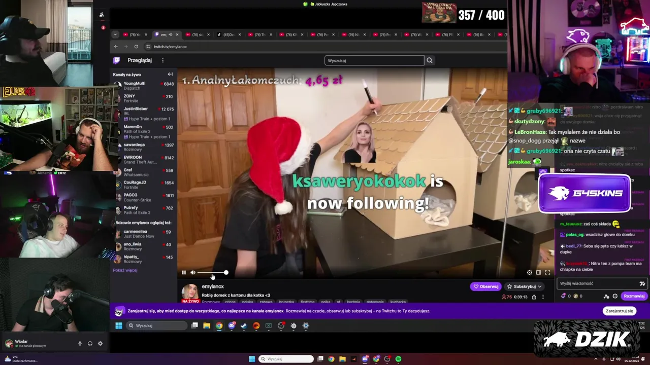Open the stream's more options dots
Screen dimensions: 650x365
[542, 297]
